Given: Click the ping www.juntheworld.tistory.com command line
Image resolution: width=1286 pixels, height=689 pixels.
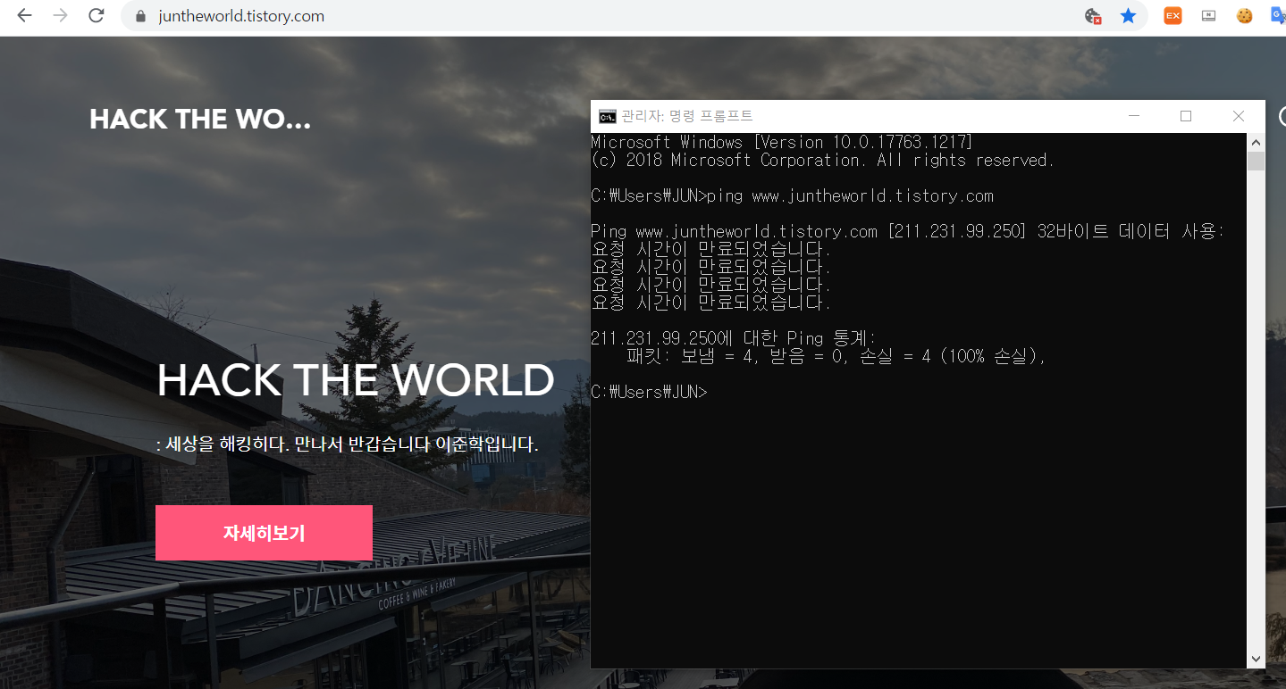Looking at the screenshot, I should click(792, 195).
